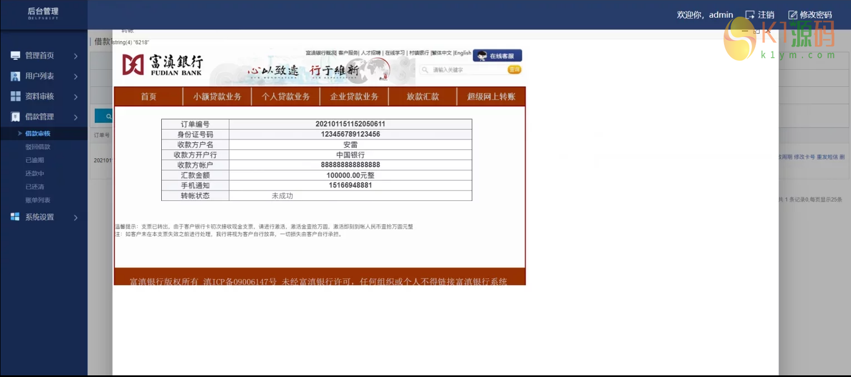Collapse the 借款管理 chevron
This screenshot has width=851, height=377.
(76, 117)
